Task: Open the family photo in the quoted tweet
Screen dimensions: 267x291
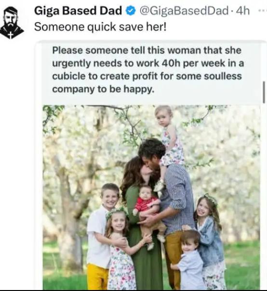Action: click(x=151, y=198)
